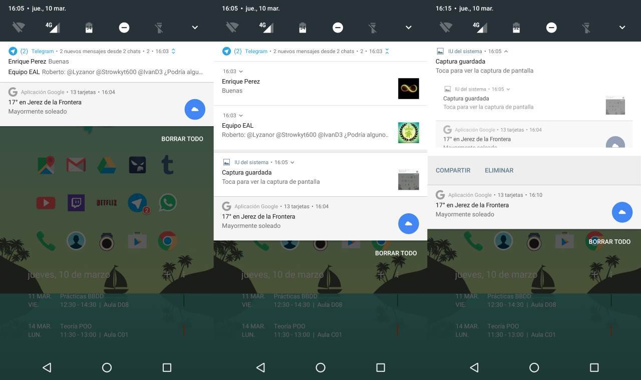
Task: Tap battery 54 icon in middle screenshot
Action: click(x=302, y=28)
